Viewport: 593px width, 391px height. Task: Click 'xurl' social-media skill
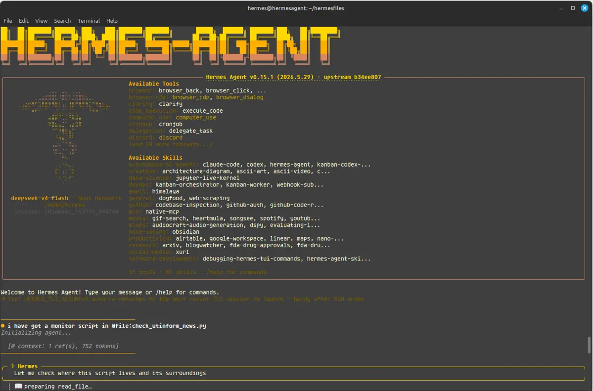pyautogui.click(x=182, y=252)
